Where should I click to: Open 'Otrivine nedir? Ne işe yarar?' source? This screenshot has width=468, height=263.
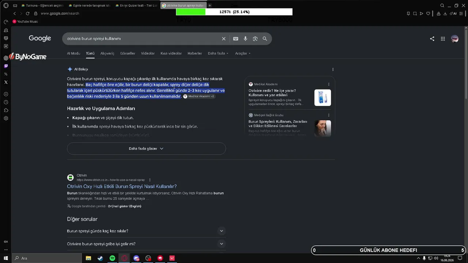tap(272, 93)
